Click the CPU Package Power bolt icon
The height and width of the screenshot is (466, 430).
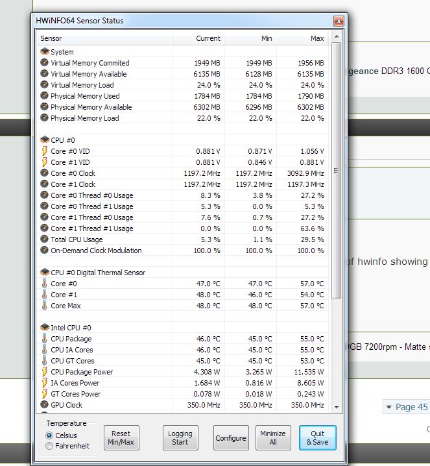45,371
